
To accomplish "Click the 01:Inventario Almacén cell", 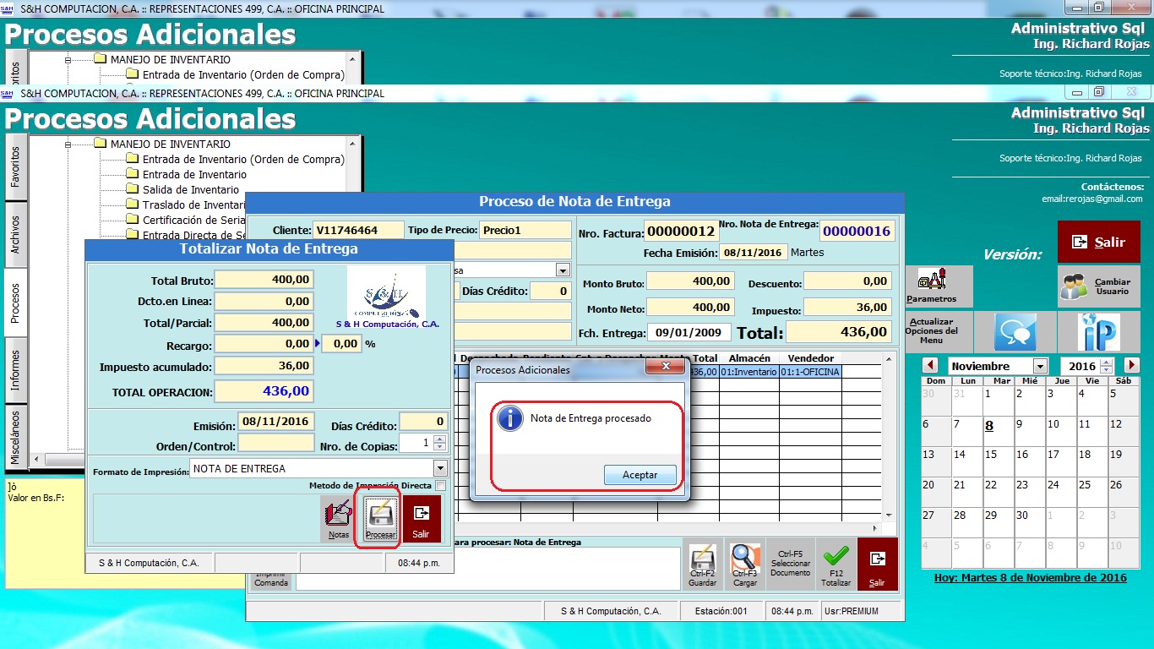I will [748, 372].
